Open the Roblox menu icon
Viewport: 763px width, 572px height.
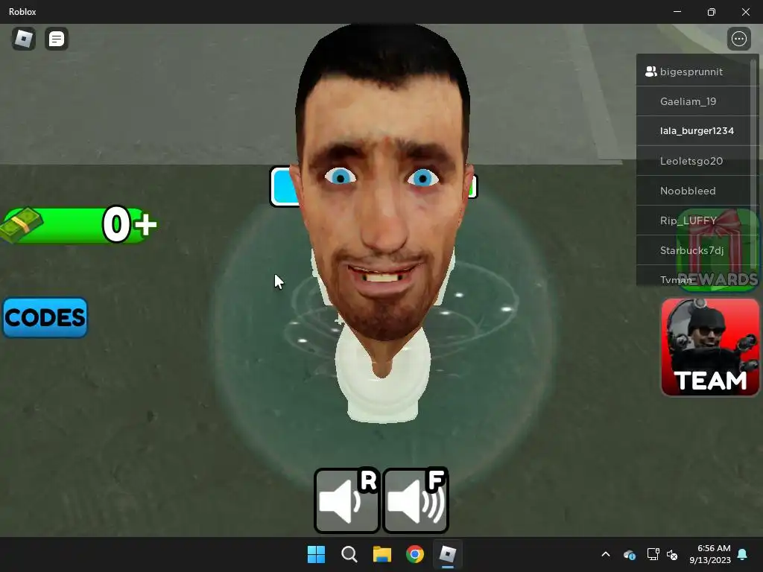[x=23, y=39]
